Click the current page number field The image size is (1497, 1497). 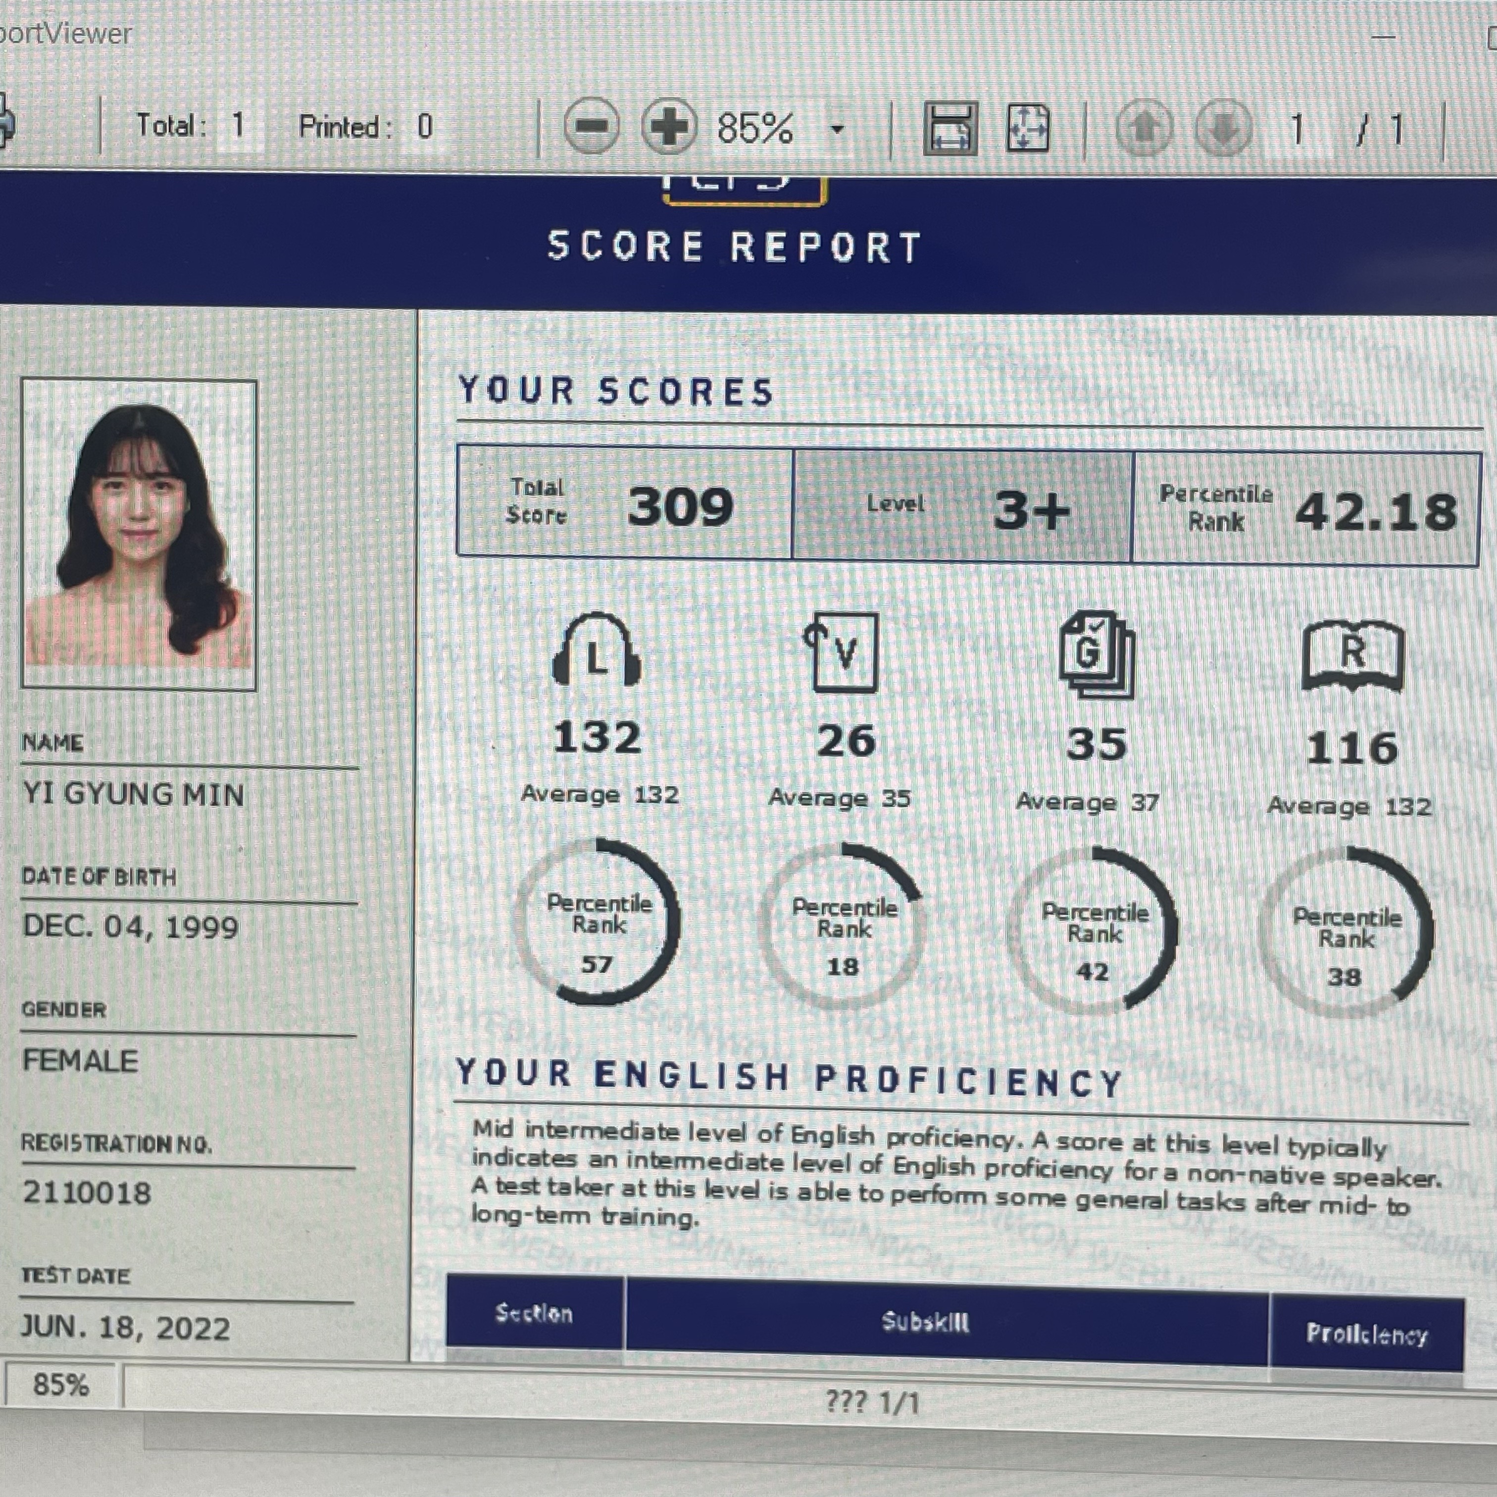pyautogui.click(x=1297, y=129)
